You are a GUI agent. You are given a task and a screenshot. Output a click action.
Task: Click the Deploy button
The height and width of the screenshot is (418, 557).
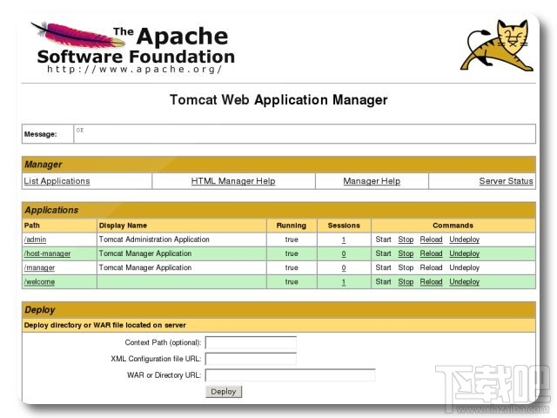tap(224, 392)
